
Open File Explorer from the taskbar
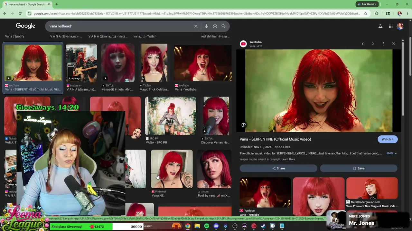[197, 226]
